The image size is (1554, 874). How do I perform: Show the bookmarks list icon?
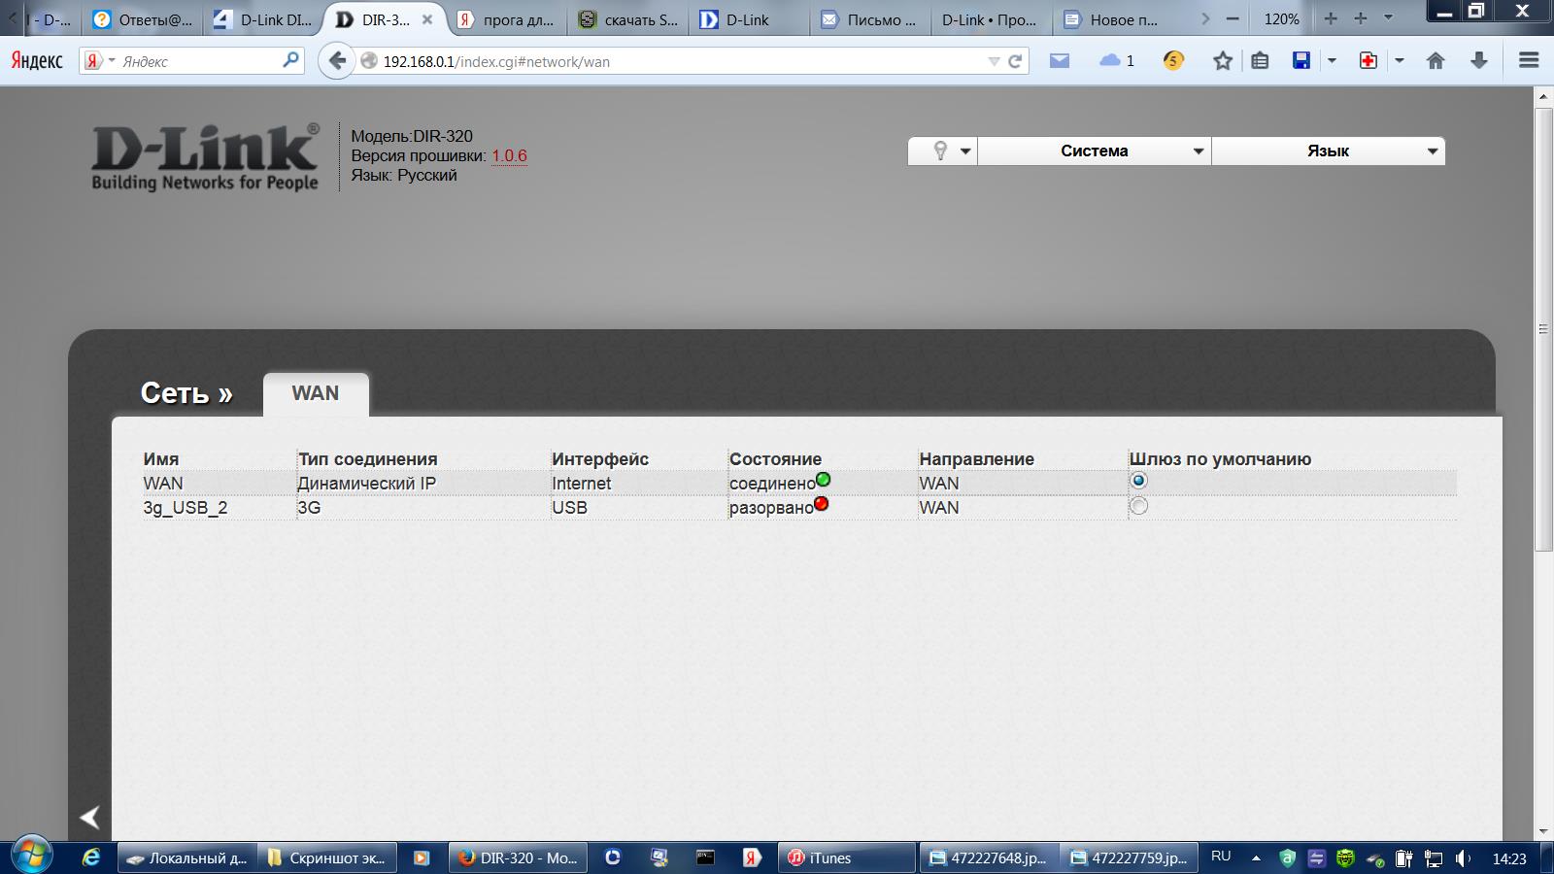click(x=1260, y=61)
